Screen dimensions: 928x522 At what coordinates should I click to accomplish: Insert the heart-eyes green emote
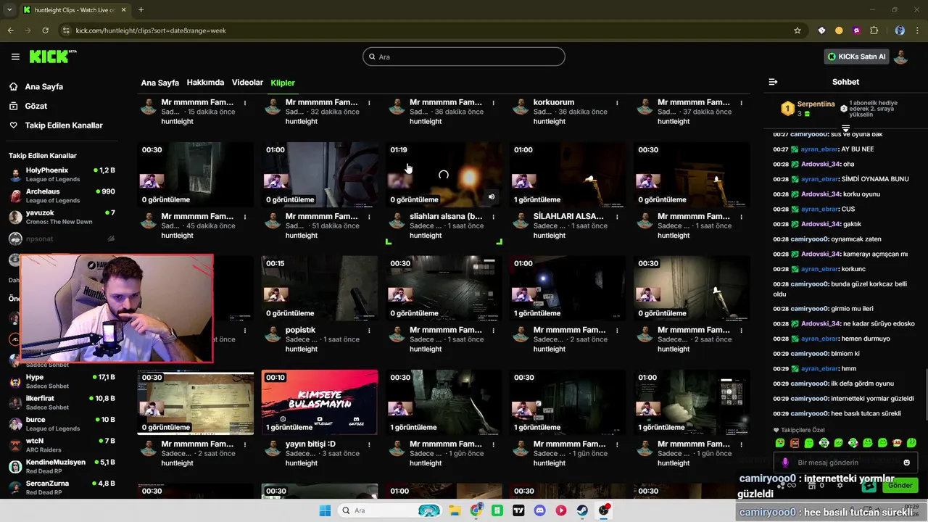coord(779,442)
